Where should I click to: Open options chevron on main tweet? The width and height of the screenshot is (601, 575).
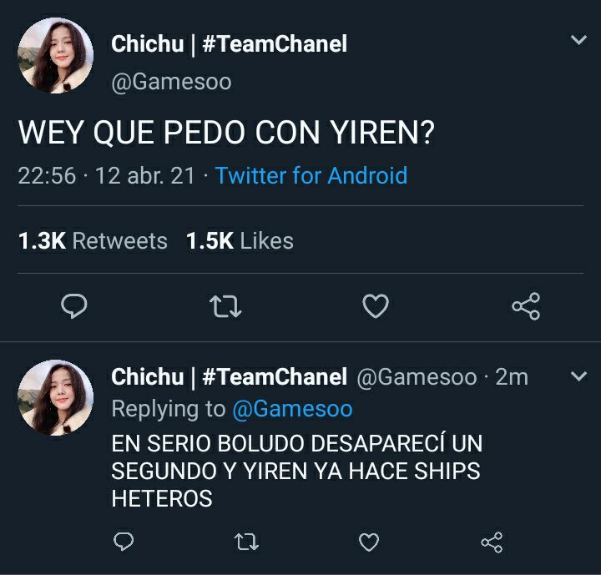578,39
